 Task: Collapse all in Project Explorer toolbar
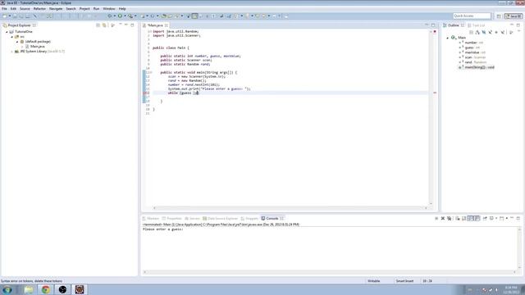click(x=98, y=25)
